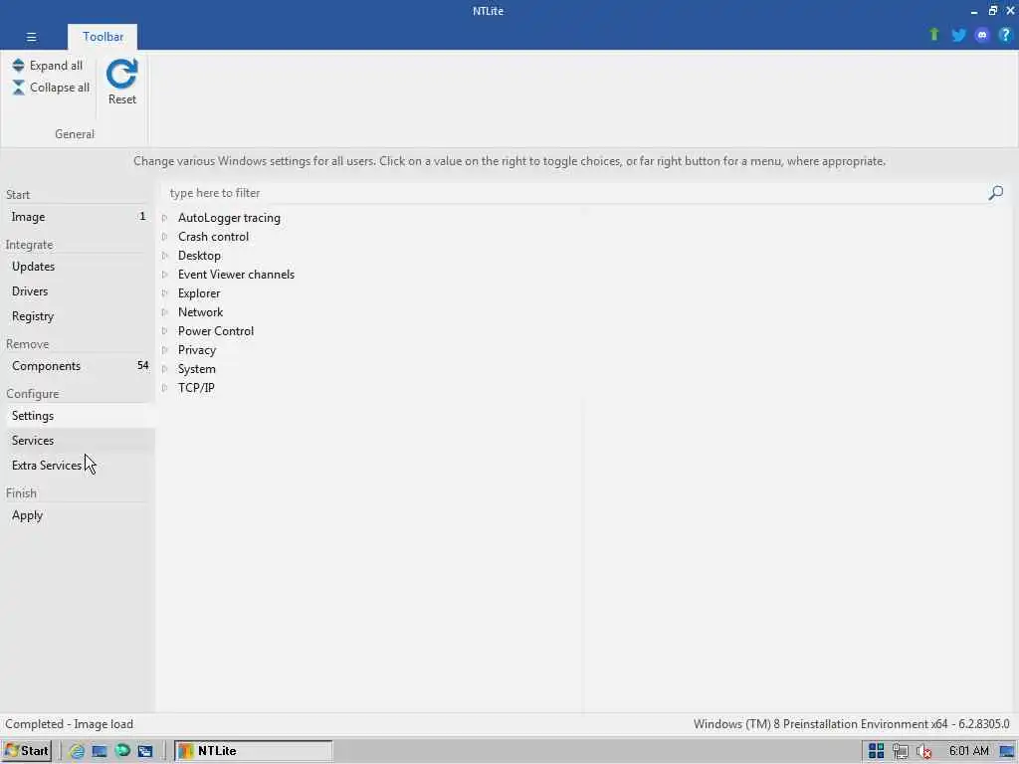Open the Discord icon

[x=982, y=35]
